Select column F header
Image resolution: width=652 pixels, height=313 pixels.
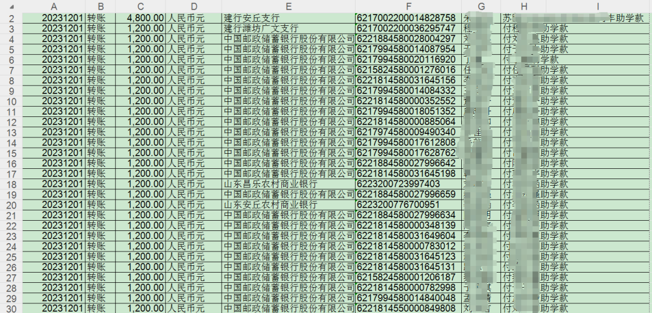click(x=408, y=7)
